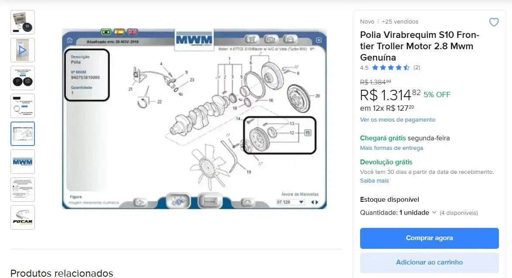Click Adicionar ao carrinho button
This screenshot has width=512, height=278.
430,262
